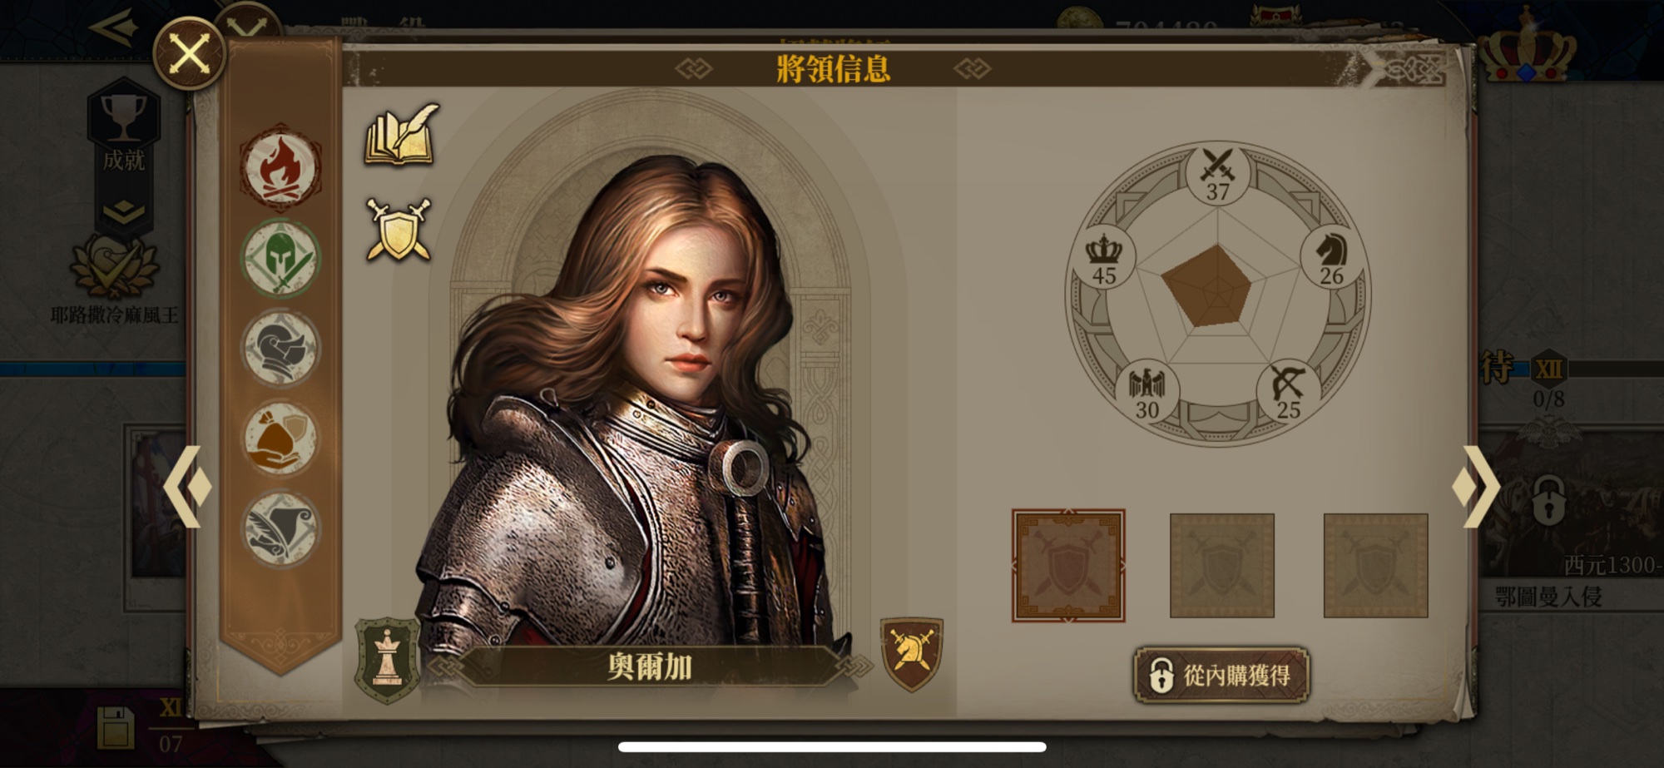Select the red campfire category icon

click(x=280, y=168)
